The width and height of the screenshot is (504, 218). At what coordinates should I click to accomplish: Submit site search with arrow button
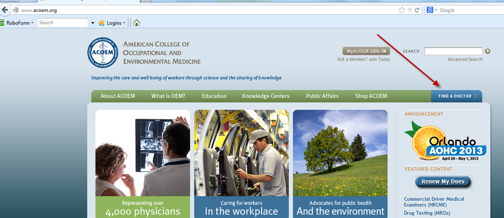pyautogui.click(x=488, y=51)
